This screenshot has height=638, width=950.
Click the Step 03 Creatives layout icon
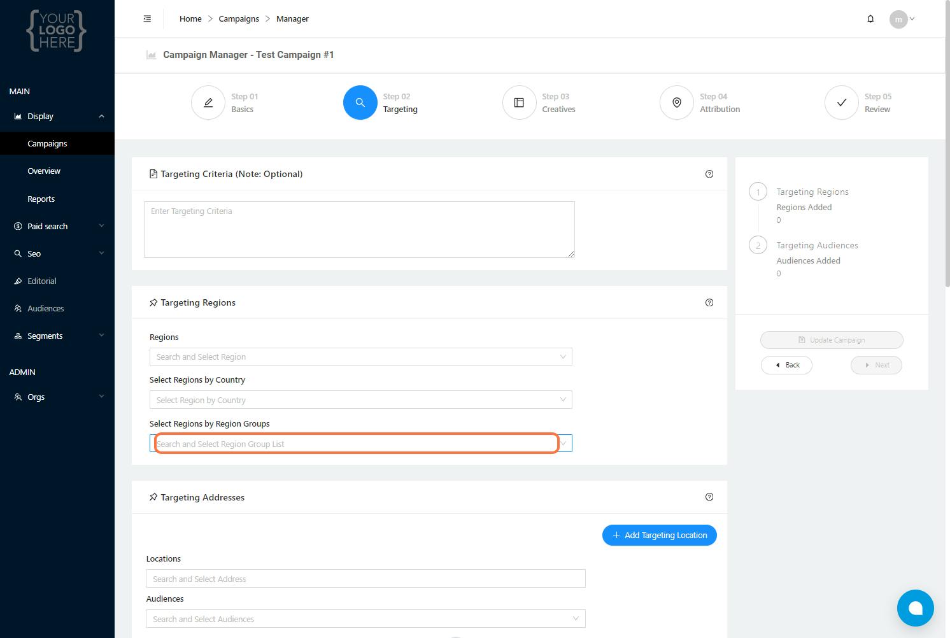(519, 103)
